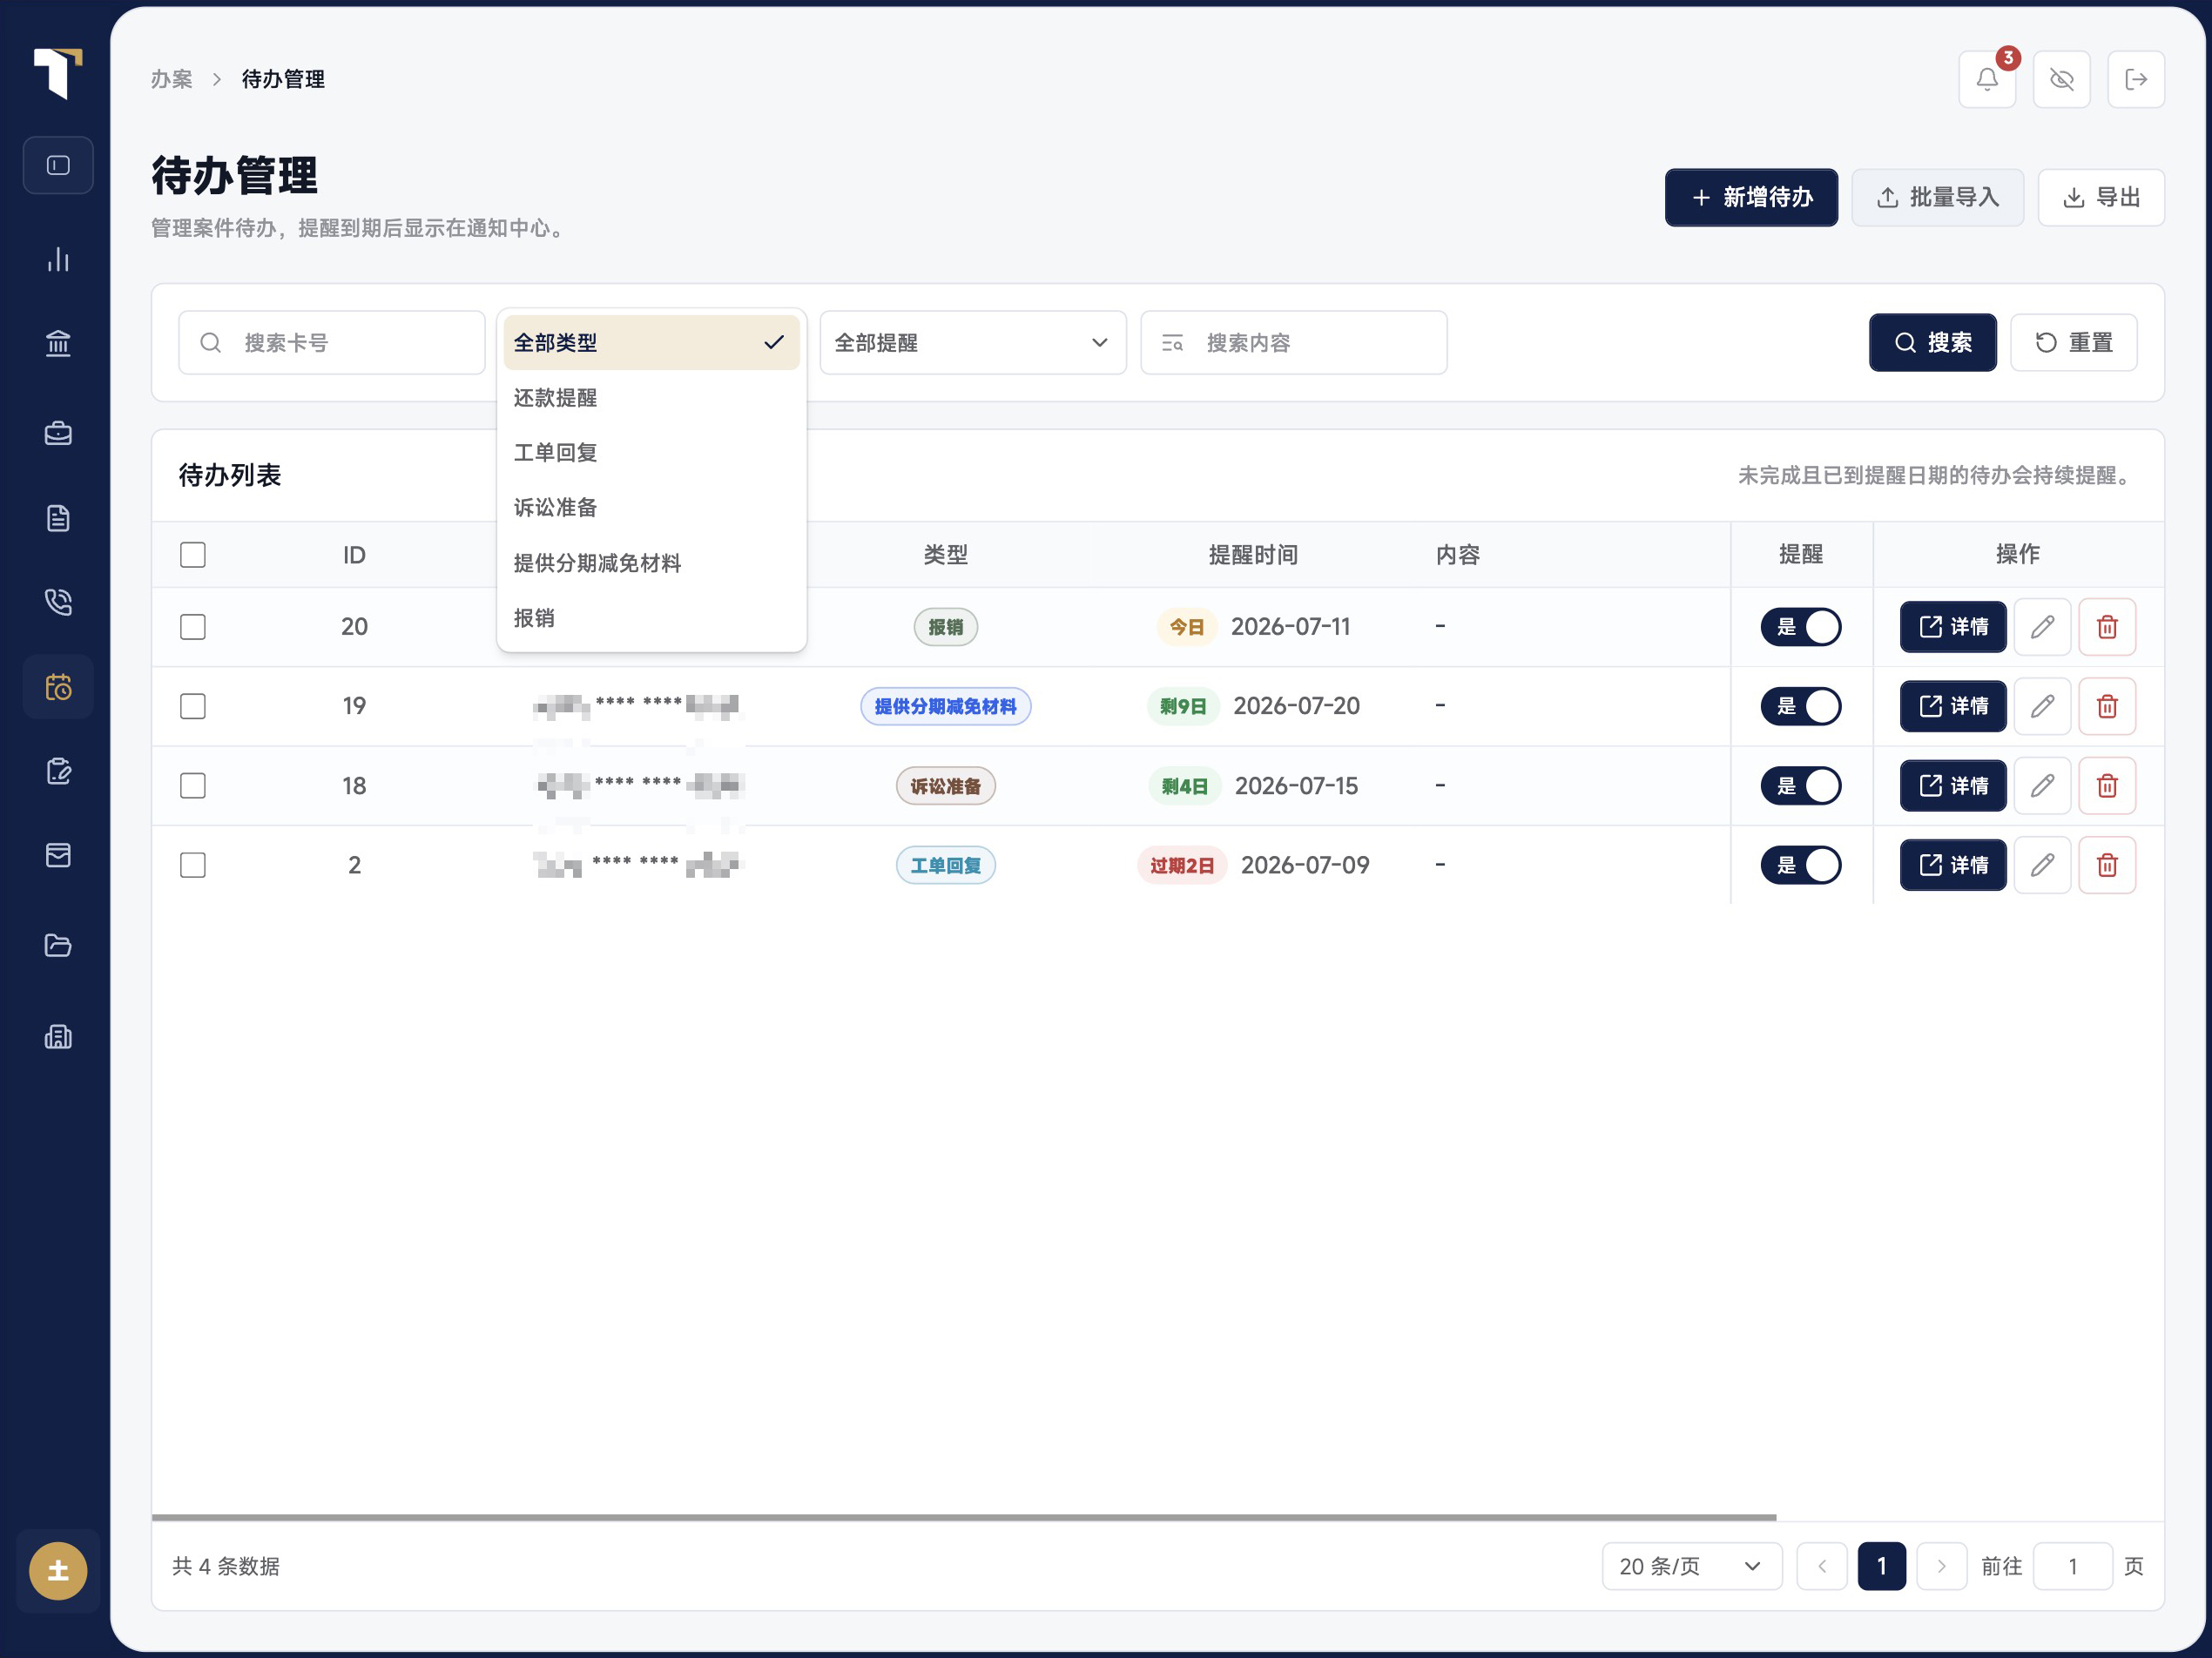
Task: Tick the select-all header checkbox
Action: [x=193, y=555]
